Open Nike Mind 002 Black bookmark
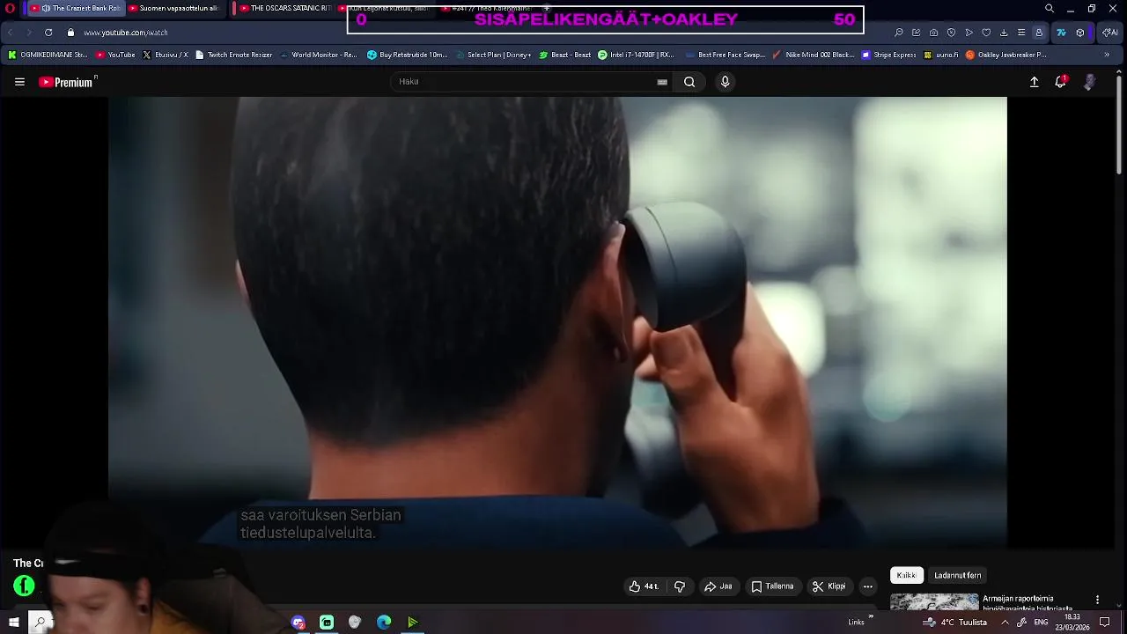Screen dimensions: 1127x634 click(813, 55)
